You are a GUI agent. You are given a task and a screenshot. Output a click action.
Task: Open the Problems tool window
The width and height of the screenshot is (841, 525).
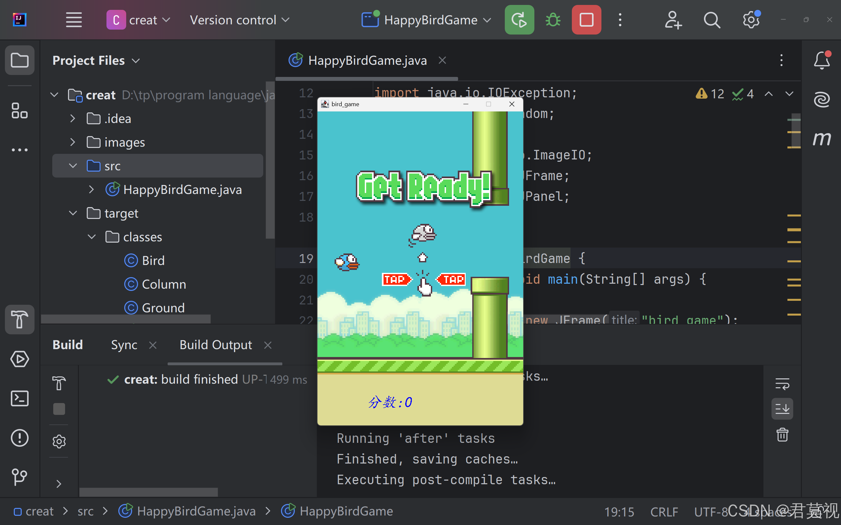pos(19,438)
